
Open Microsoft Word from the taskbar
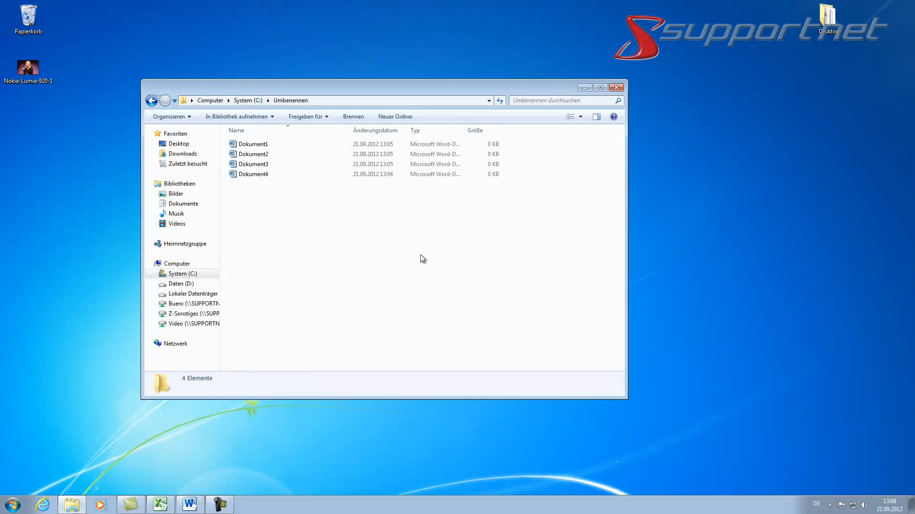[x=190, y=504]
